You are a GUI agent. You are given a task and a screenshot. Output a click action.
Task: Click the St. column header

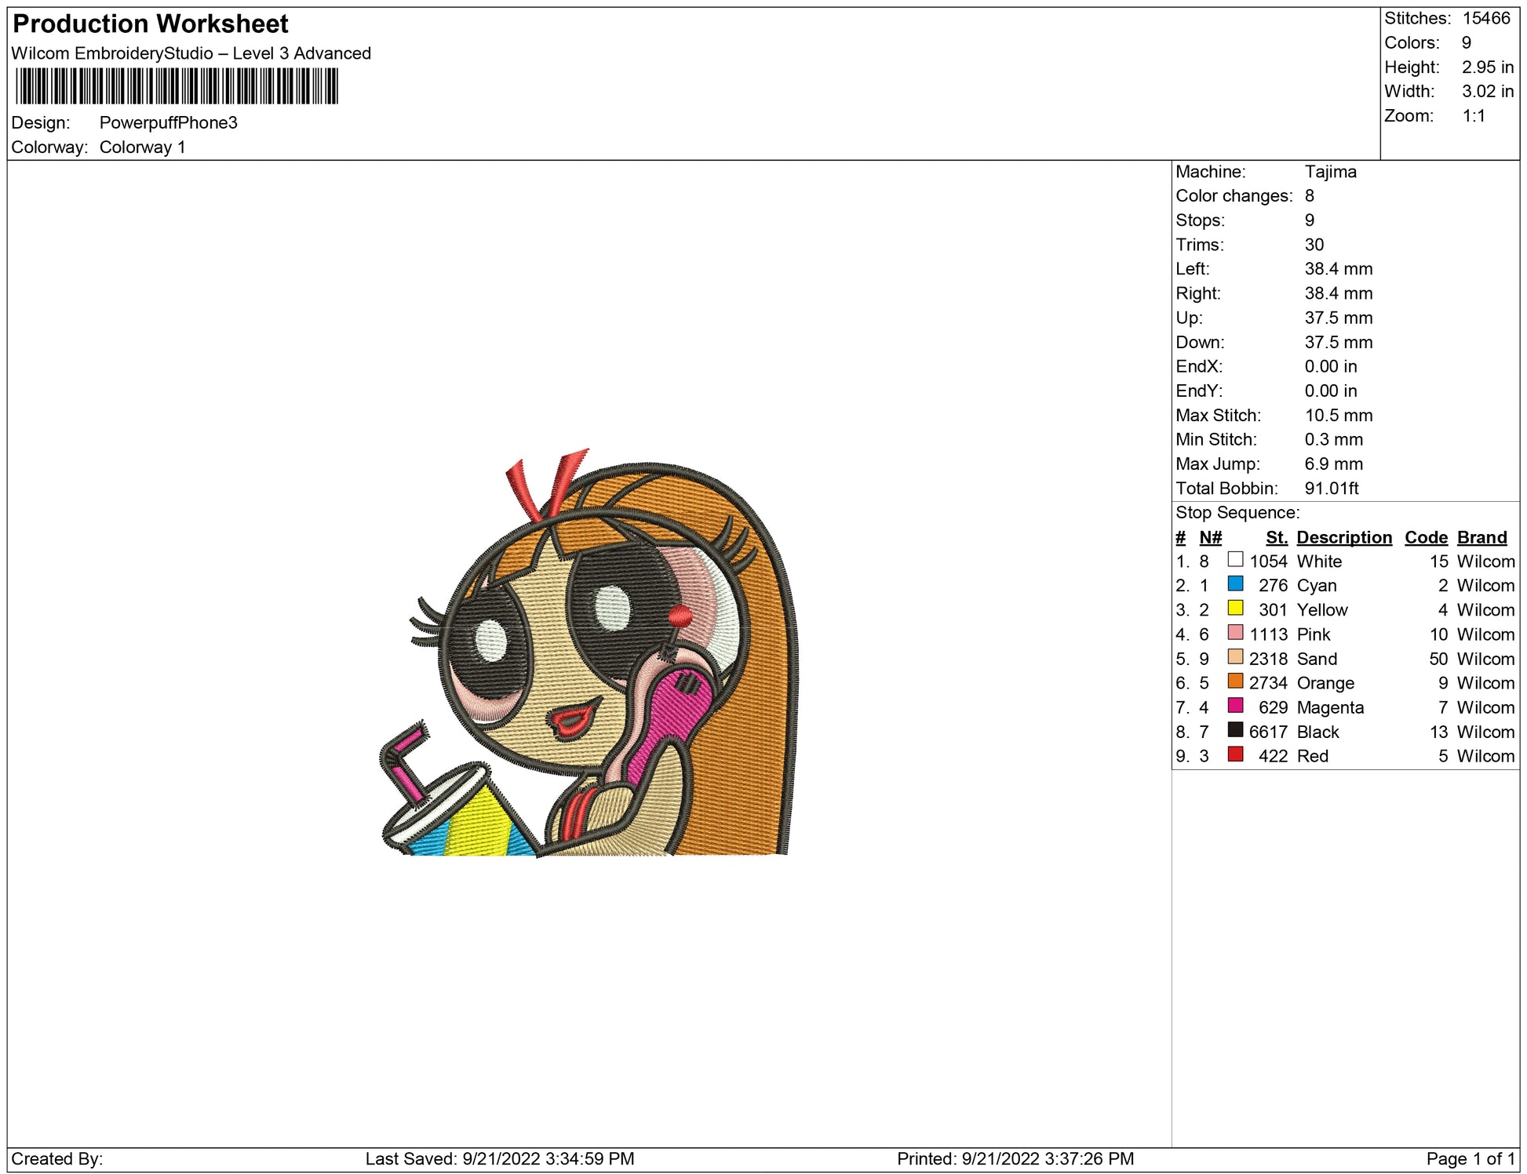1276,537
